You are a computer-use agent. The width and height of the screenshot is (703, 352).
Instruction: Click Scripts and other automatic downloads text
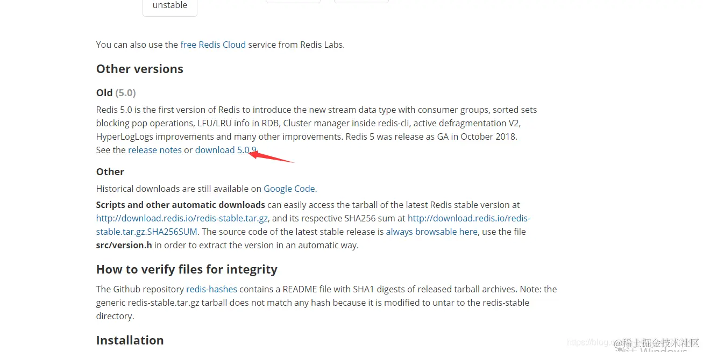click(180, 205)
